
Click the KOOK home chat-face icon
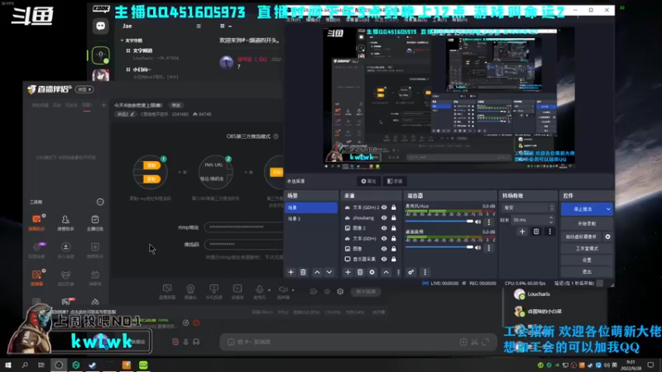click(100, 26)
